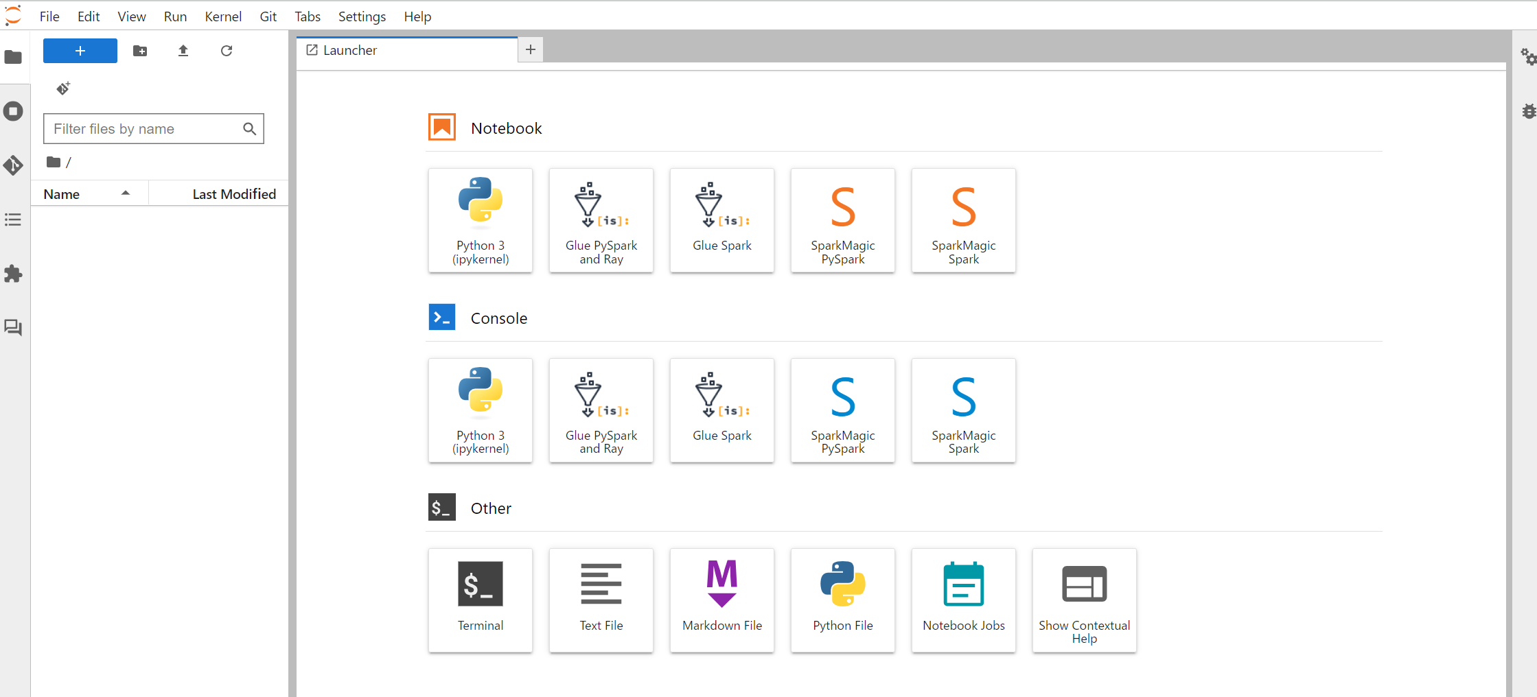Open the Table of Contents panel
Image resolution: width=1537 pixels, height=697 pixels.
13,220
